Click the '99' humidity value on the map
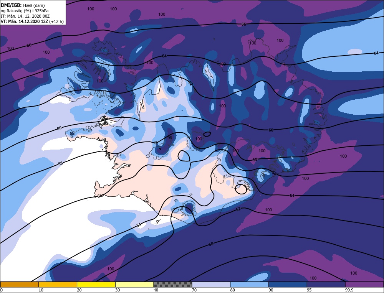The width and height of the screenshot is (384, 293). 170,138
